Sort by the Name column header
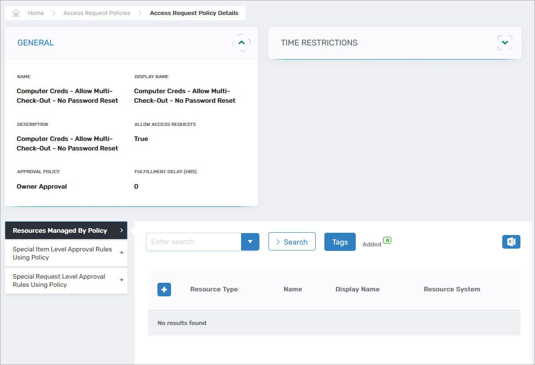 (293, 289)
